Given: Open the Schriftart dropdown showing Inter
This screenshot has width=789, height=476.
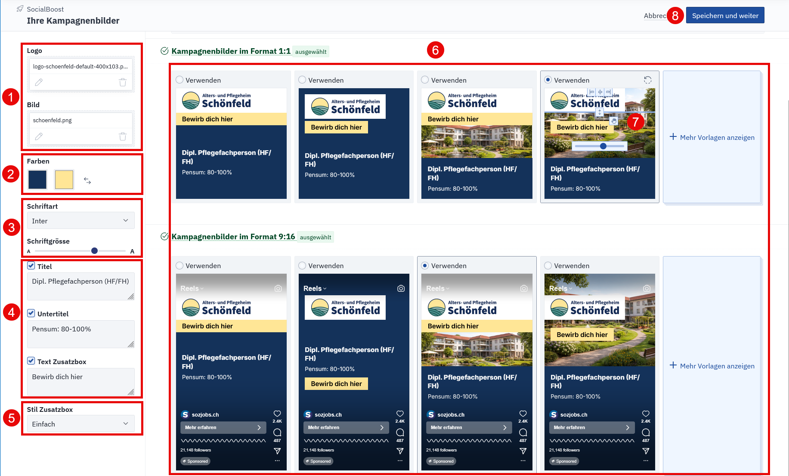Looking at the screenshot, I should point(80,221).
